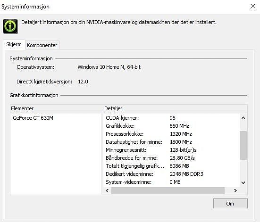The width and height of the screenshot is (260, 222).
Task: Click the horizontal scroll right arrow
Action: click(x=235, y=191)
